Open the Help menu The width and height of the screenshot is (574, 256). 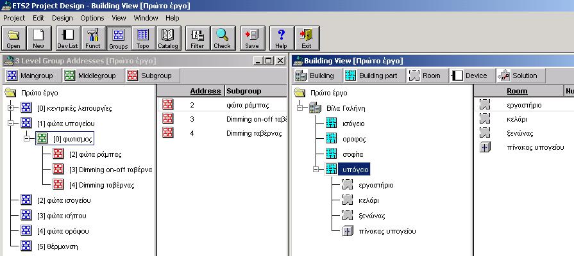point(173,18)
